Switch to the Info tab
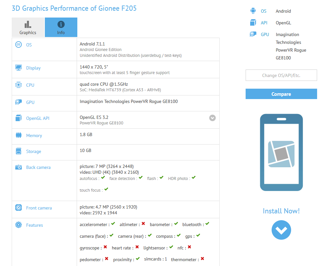The width and height of the screenshot is (321, 266). tap(61, 27)
